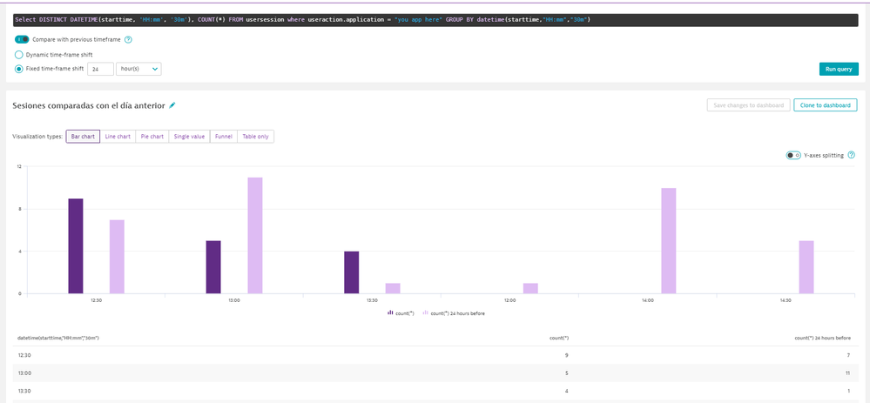Click into the SQL query text box
The width and height of the screenshot is (870, 403).
[435, 18]
